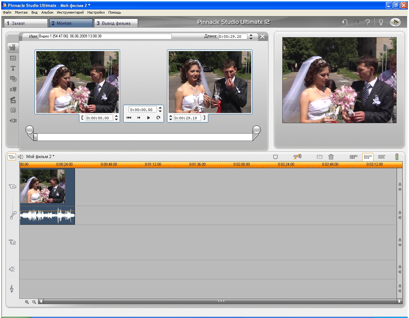Image resolution: width=409 pixels, height=318 pixels.
Task: Open the video effects plug icon
Action: click(13, 121)
